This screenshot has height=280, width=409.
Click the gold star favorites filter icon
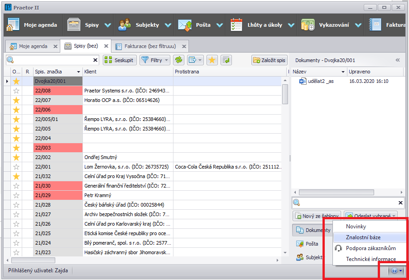click(211, 60)
